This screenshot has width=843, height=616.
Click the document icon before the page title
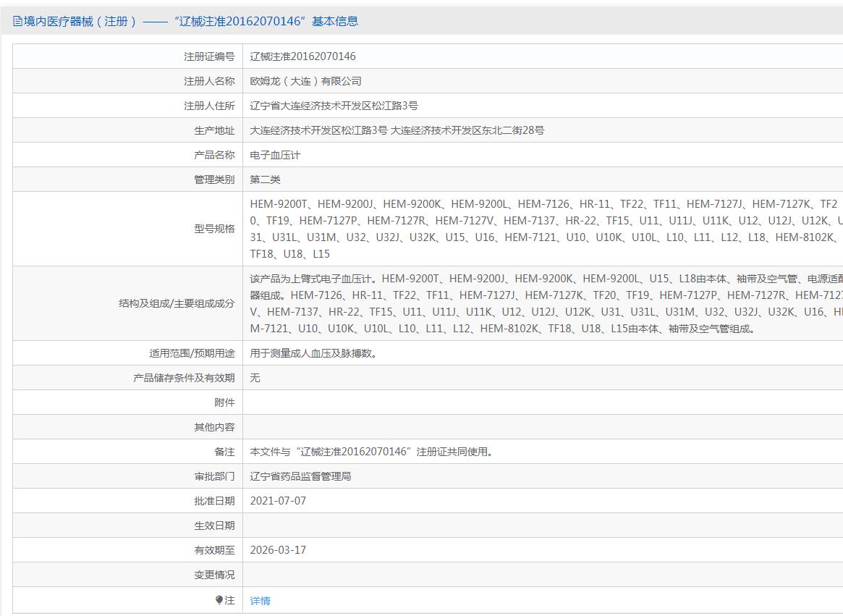pos(18,22)
